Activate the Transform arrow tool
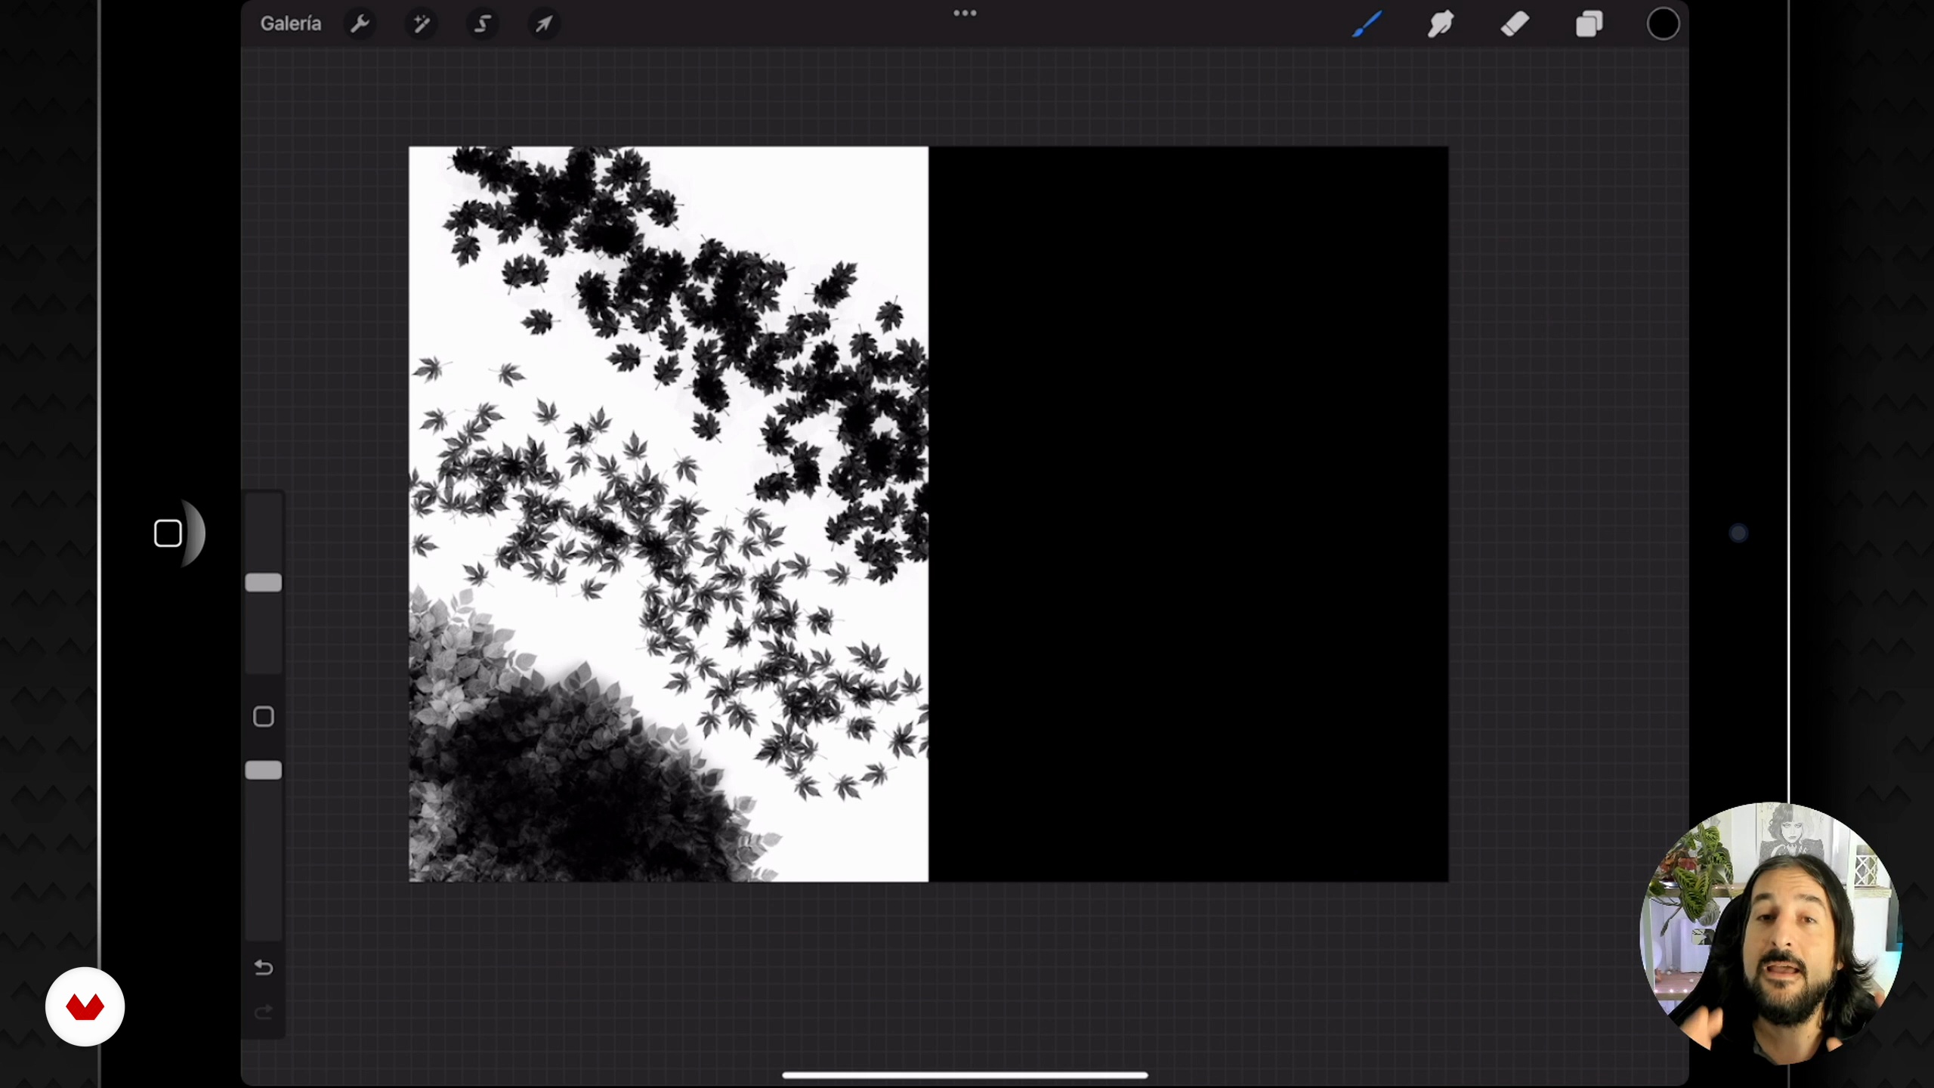 (544, 24)
